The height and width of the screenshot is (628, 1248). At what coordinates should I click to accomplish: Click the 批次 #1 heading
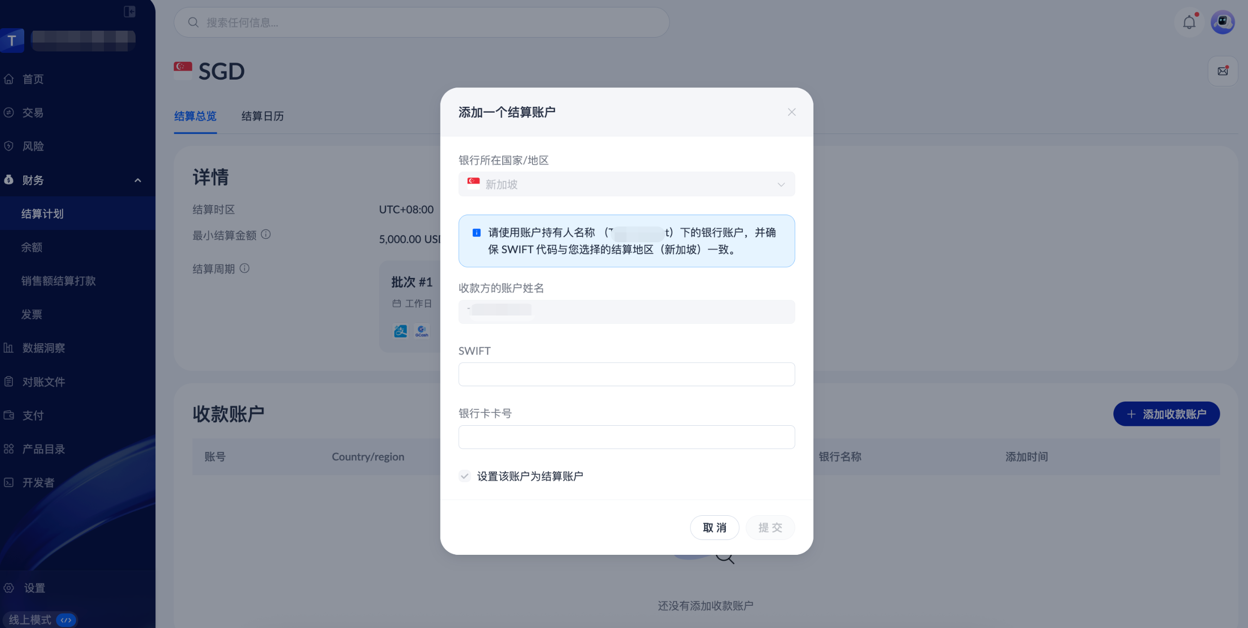point(412,282)
